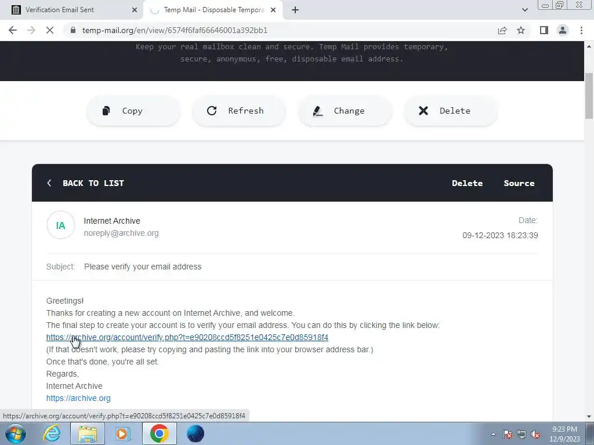Open Chrome three-dot menu

pos(581,30)
